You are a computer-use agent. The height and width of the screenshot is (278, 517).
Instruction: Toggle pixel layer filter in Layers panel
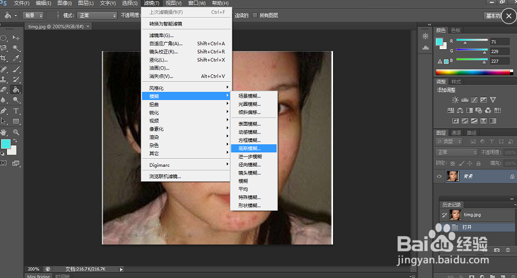pos(473,142)
